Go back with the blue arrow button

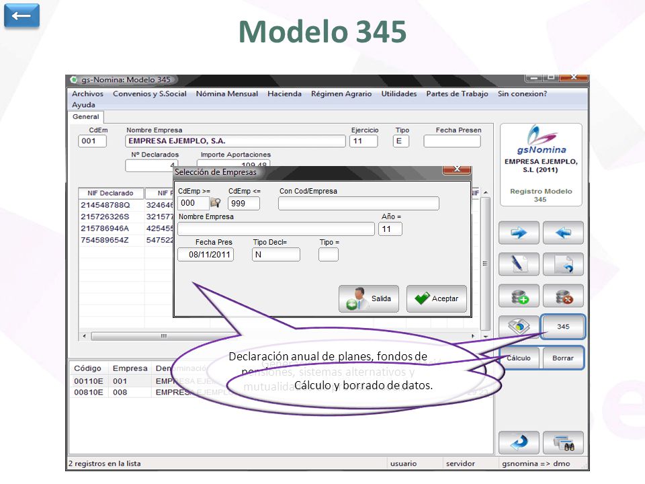[x=21, y=15]
